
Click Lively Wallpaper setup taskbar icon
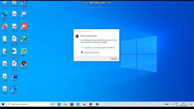[x=97, y=104]
